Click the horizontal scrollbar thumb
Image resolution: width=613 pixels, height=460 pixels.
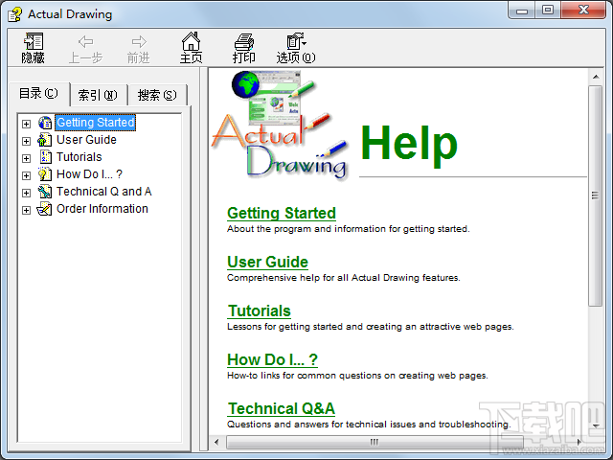[x=375, y=442]
